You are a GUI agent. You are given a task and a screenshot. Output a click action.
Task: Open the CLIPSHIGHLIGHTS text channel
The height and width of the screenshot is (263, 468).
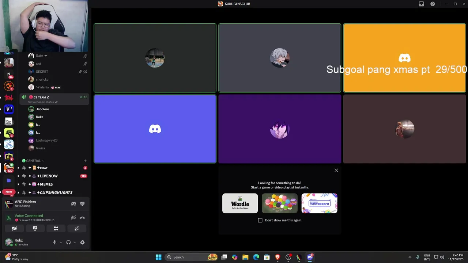tap(54, 193)
